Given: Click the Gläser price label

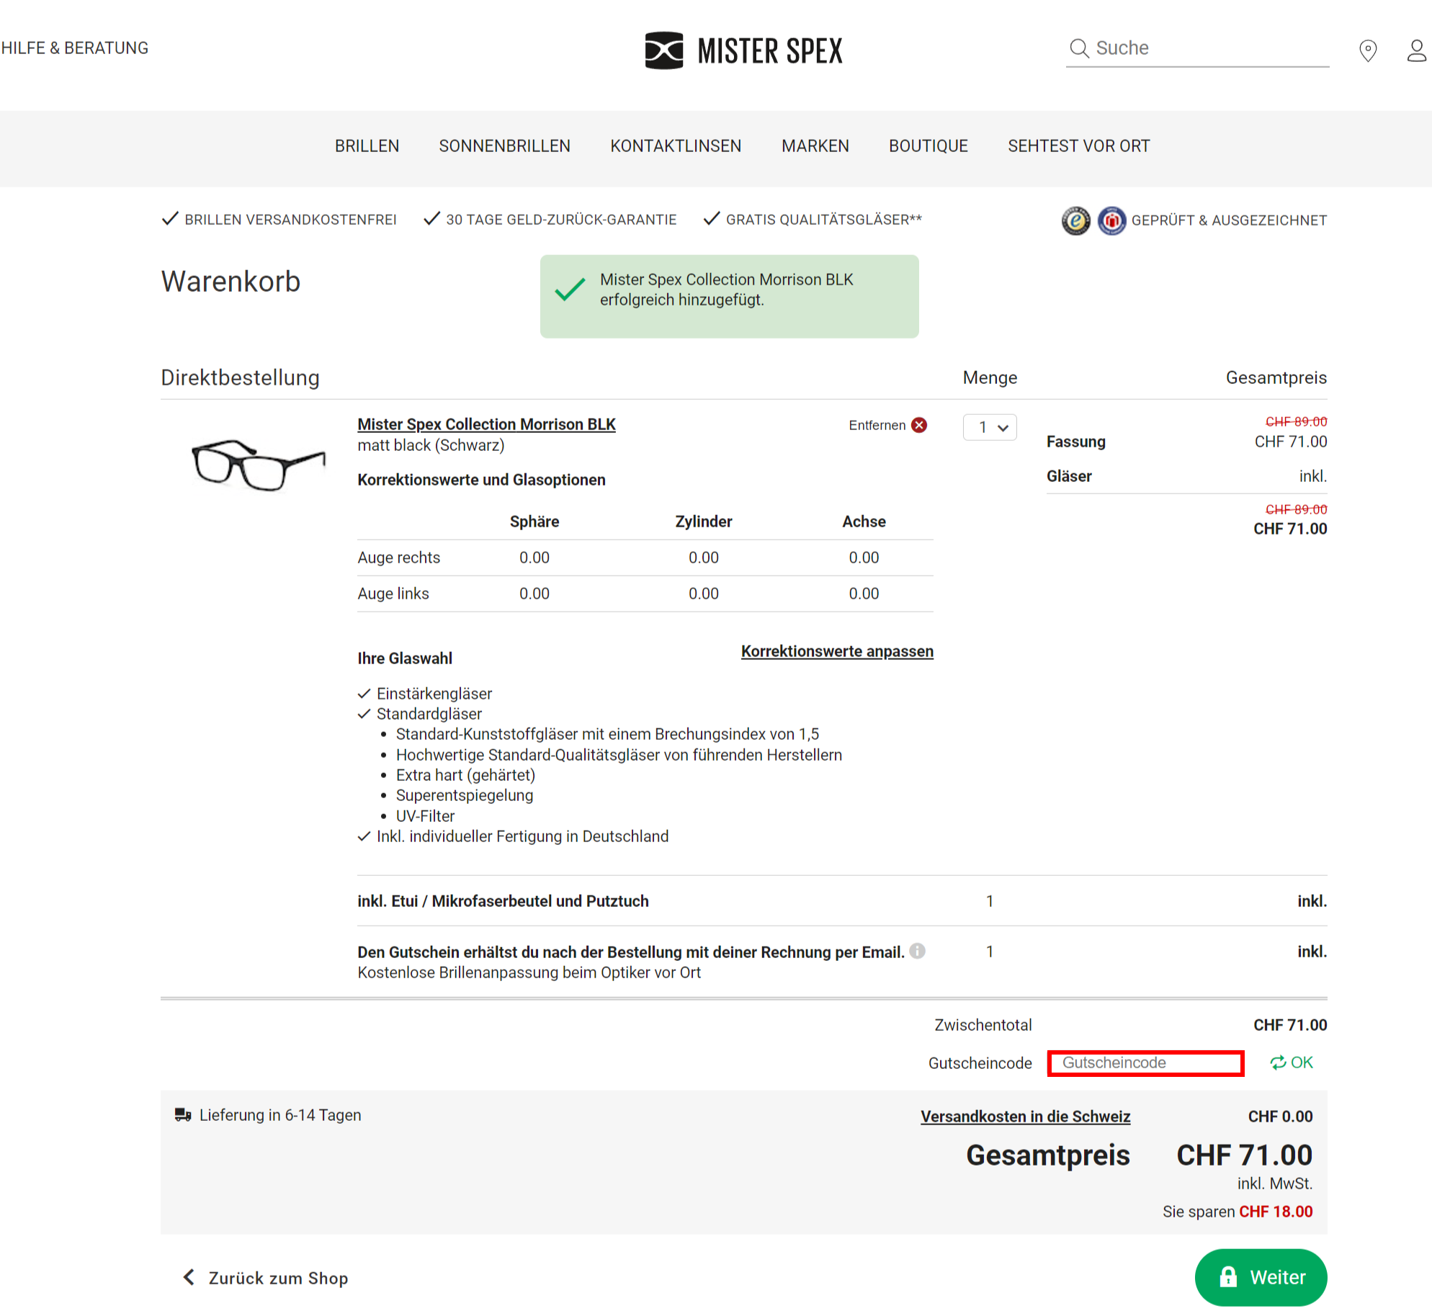Looking at the screenshot, I should (x=1069, y=476).
